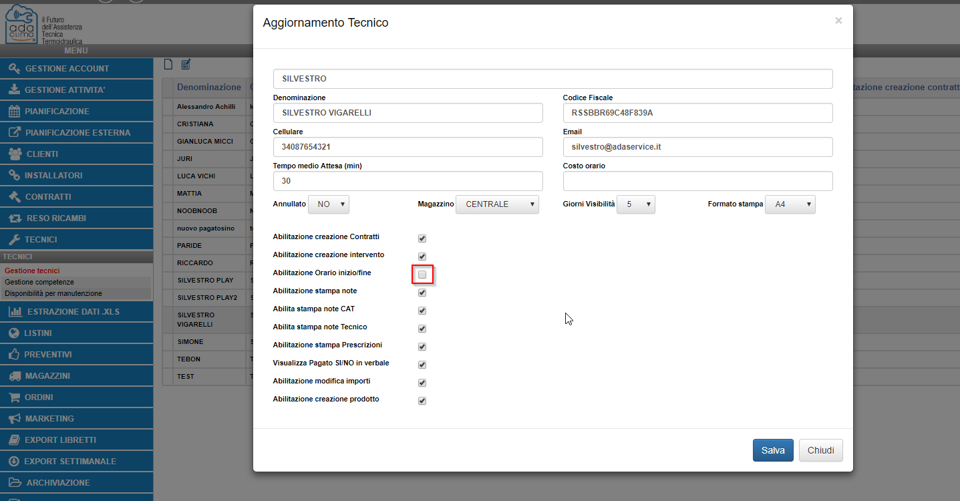Viewport: 960px width, 501px height.
Task: Click the Denominazione field SILVESTRO VIGARELLI
Action: pos(408,113)
